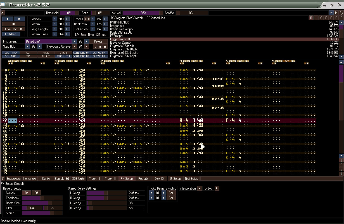
Task: Open the Sample Ed. tab
Action: [62, 179]
